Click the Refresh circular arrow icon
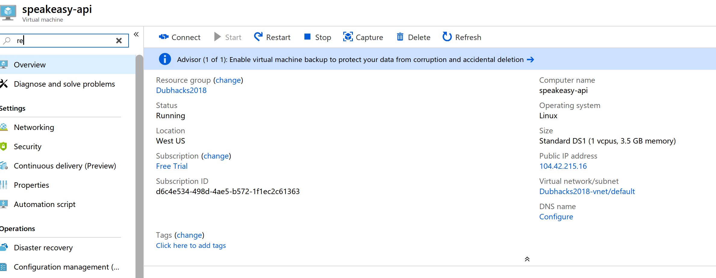Screen dimensions: 716x278 447,37
